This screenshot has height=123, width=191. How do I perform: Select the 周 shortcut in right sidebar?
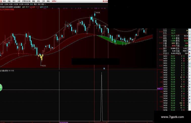coord(190,87)
